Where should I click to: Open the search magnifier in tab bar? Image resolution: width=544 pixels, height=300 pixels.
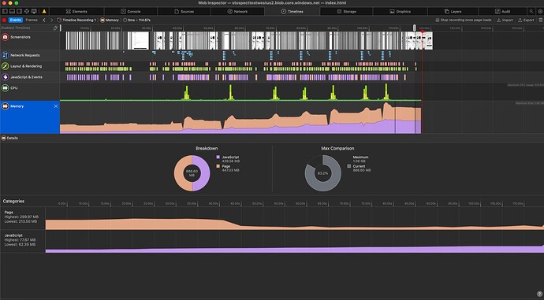531,11
